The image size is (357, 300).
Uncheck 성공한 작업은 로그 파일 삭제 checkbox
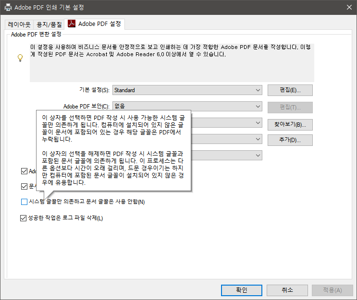point(23,218)
